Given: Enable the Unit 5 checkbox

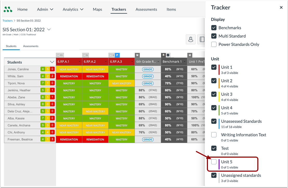Looking at the screenshot, I should click(x=214, y=162).
